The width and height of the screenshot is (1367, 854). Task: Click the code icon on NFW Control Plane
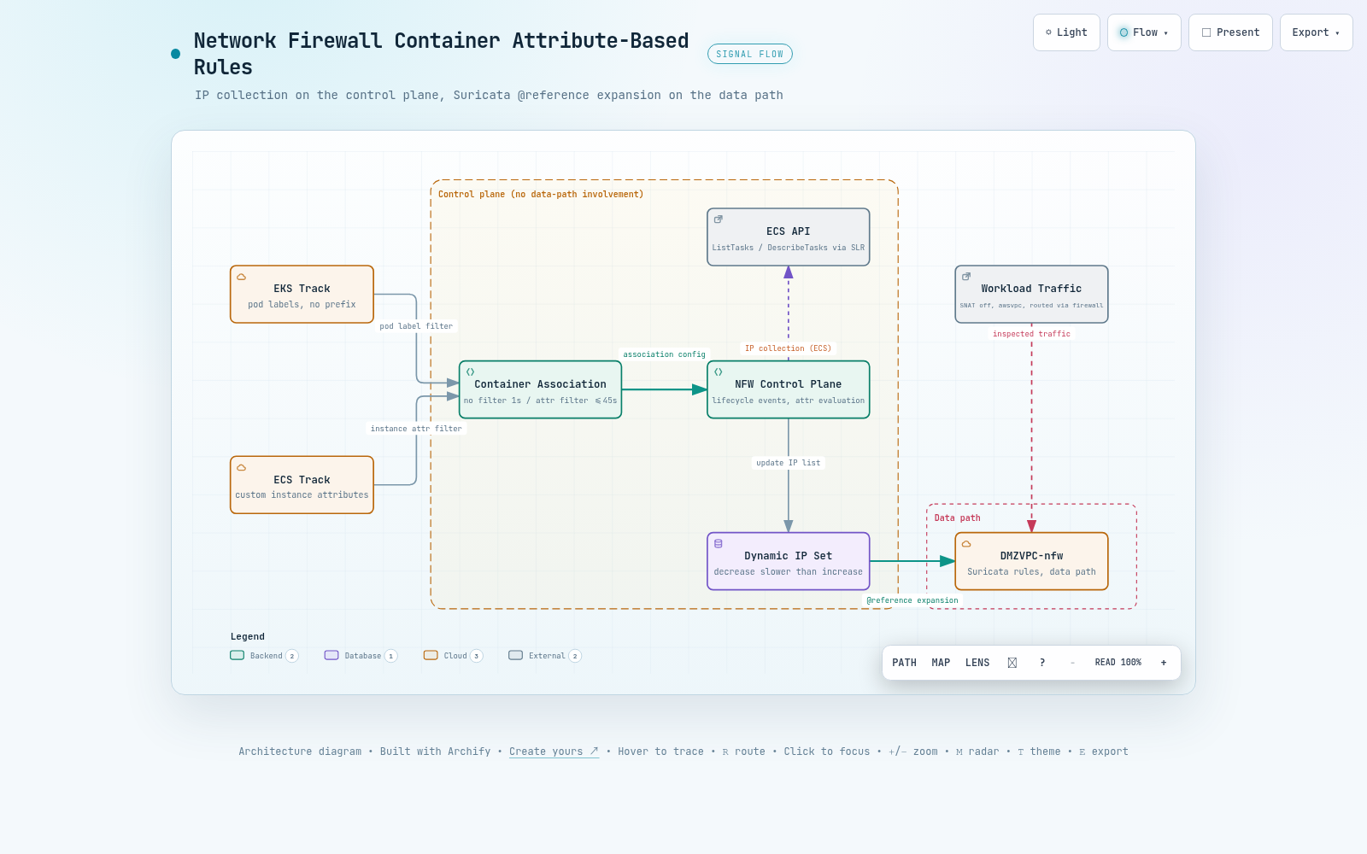(719, 372)
